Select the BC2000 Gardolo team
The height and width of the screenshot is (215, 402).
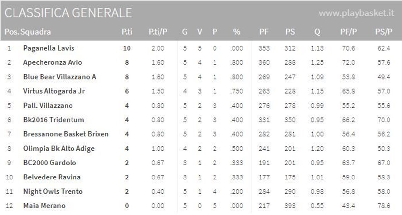click(49, 163)
